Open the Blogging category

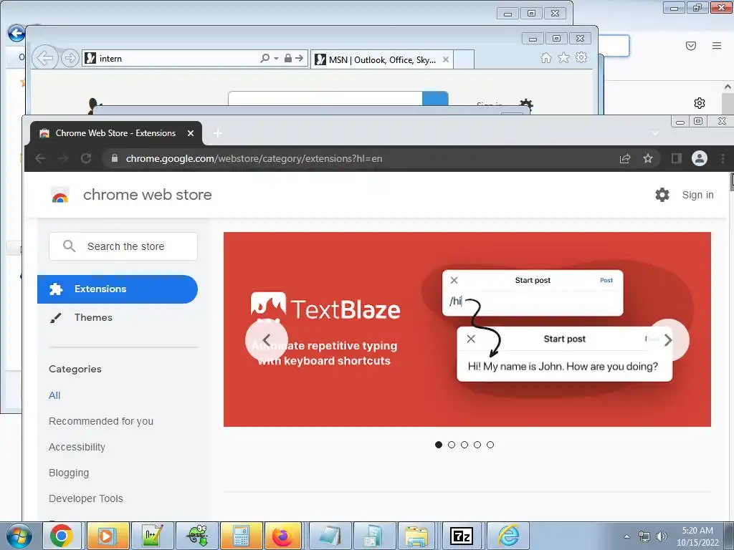coord(69,473)
